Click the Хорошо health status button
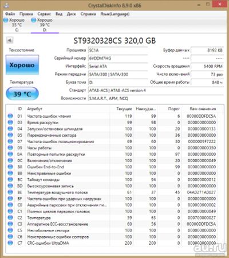This screenshot has height=258, width=229. (22, 65)
